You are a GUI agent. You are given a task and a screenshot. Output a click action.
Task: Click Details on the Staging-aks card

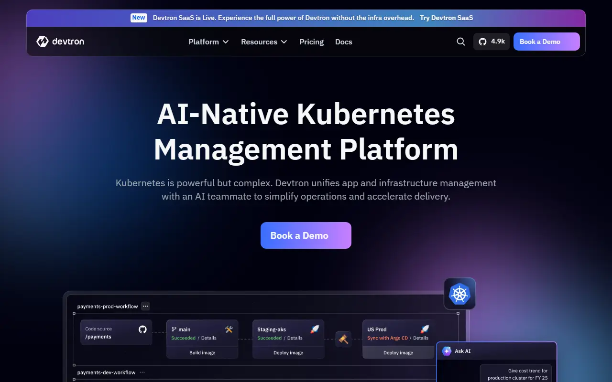295,338
